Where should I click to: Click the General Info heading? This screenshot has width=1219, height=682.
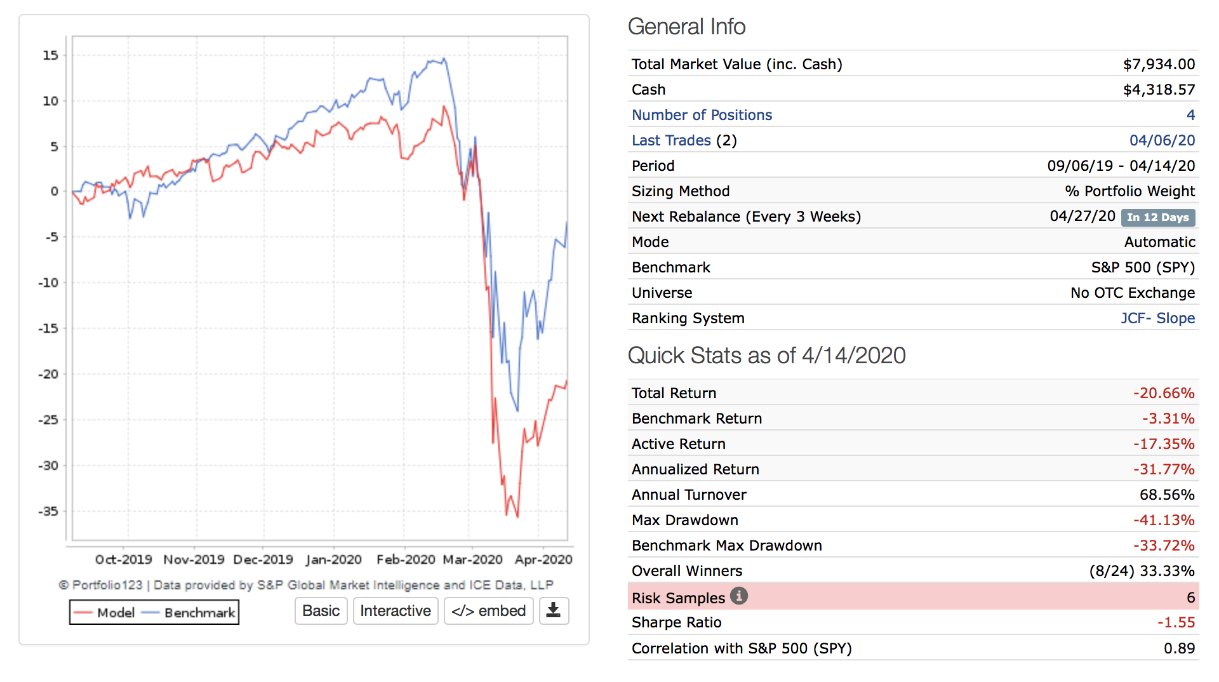click(x=686, y=27)
